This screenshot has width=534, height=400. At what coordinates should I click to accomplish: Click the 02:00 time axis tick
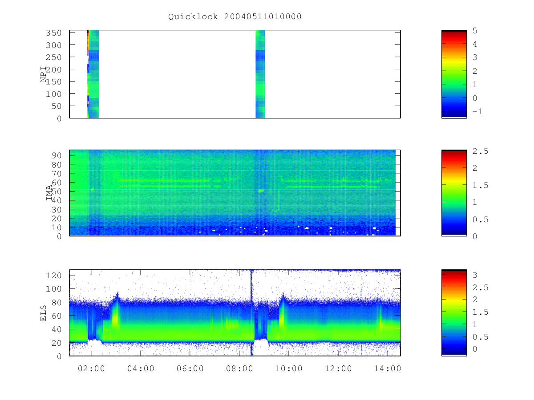(x=91, y=368)
